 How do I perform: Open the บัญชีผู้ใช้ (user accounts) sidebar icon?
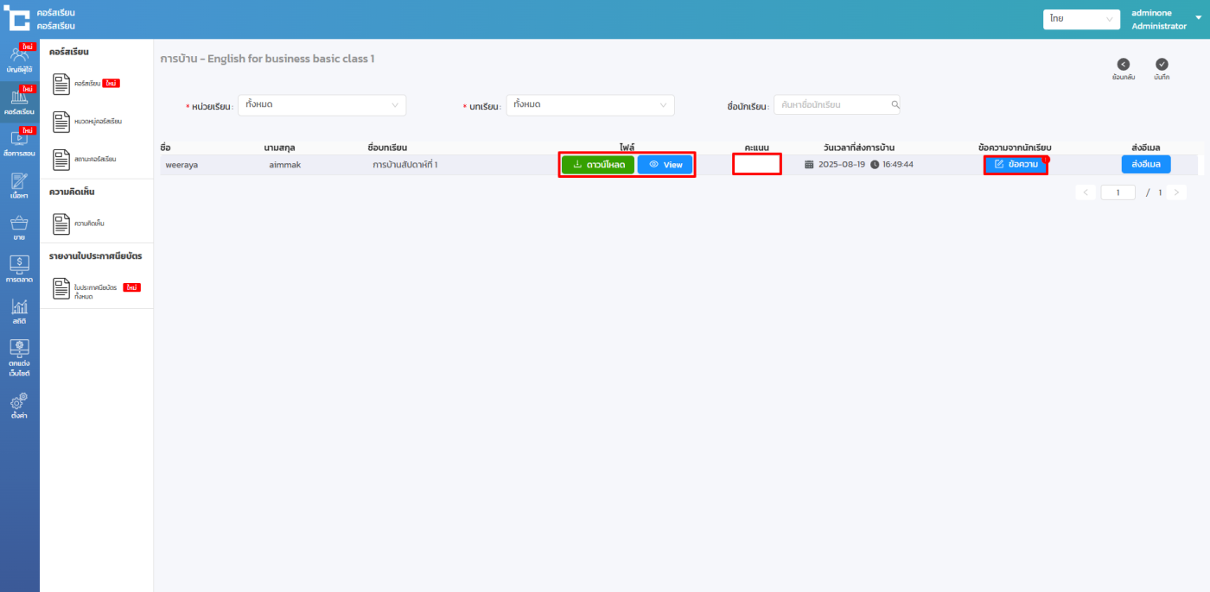(x=19, y=58)
